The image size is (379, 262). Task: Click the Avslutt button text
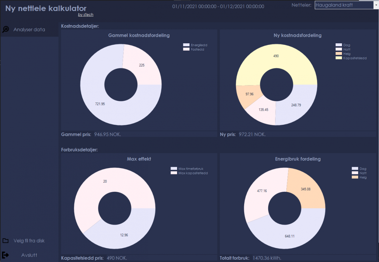click(29, 255)
